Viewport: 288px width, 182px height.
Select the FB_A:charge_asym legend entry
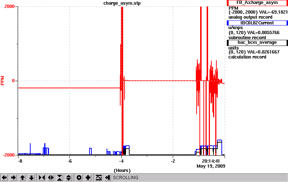[257, 3]
